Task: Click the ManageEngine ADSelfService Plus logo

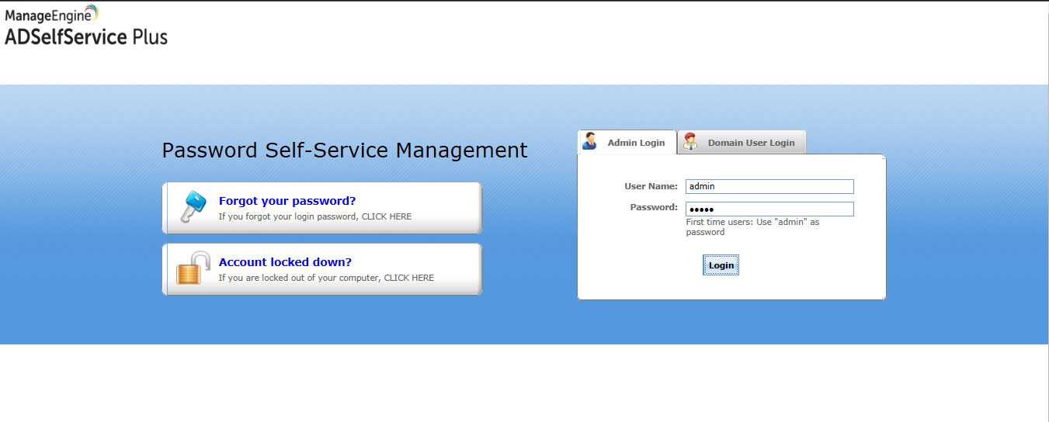Action: [86, 26]
